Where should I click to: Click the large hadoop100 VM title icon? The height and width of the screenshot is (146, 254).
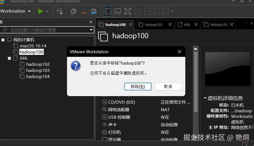click(103, 36)
